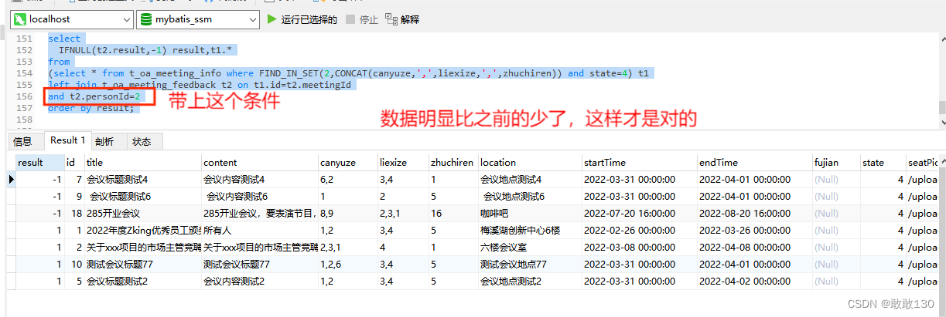Click the 'select' keyword on line 151
Viewport: 946px width, 317px height.
tap(64, 39)
